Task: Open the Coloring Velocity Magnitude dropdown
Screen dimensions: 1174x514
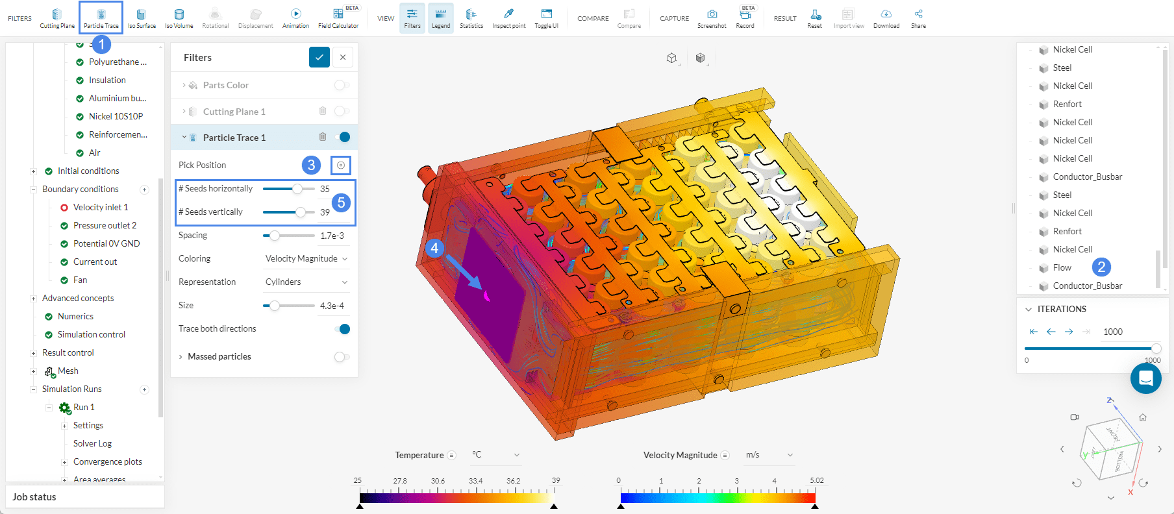Action: pyautogui.click(x=306, y=259)
